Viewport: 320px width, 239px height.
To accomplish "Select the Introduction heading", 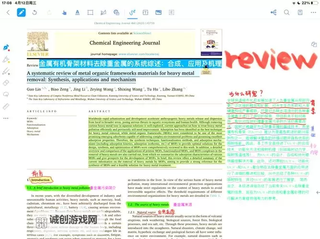I will (40, 180).
